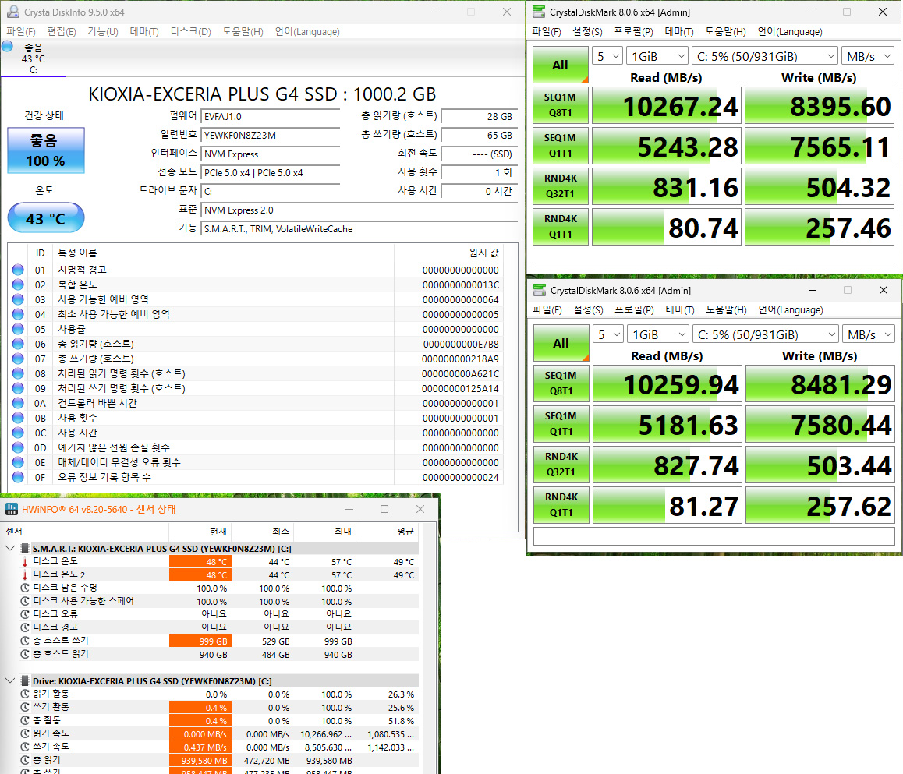
Task: Open MB/s unit dropdown in top CrystalDiskMark
Action: coord(867,56)
